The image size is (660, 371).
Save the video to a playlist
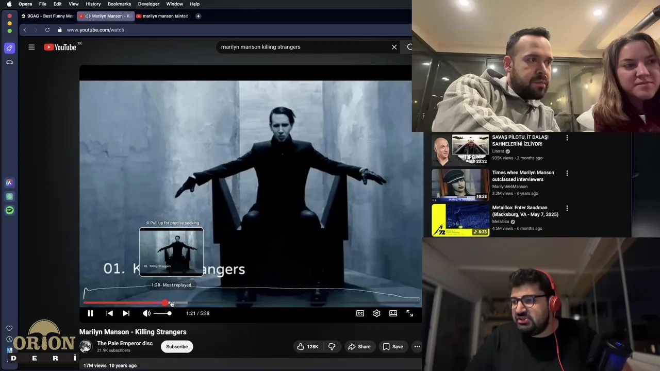[393, 347]
